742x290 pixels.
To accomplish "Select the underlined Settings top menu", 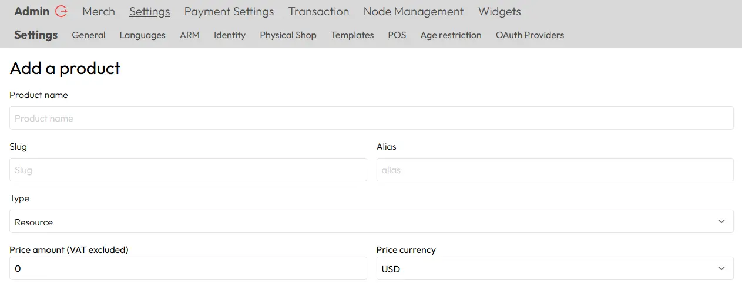I will point(150,11).
